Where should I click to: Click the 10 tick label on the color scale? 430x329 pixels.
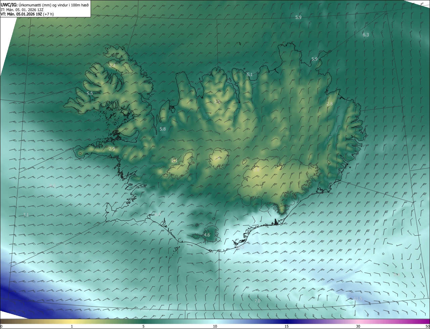click(215, 326)
